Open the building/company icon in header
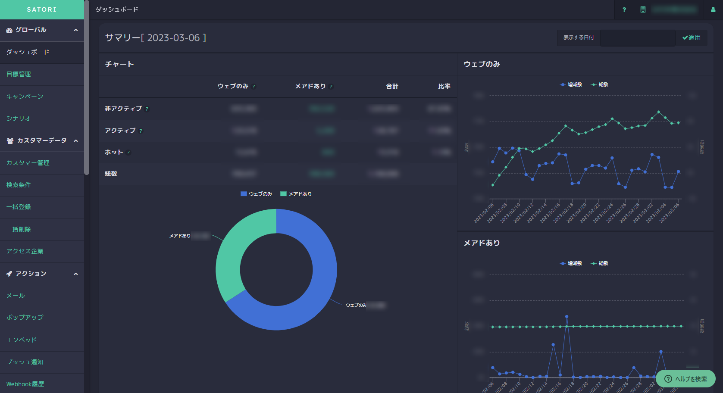Image resolution: width=723 pixels, height=393 pixels. click(643, 9)
